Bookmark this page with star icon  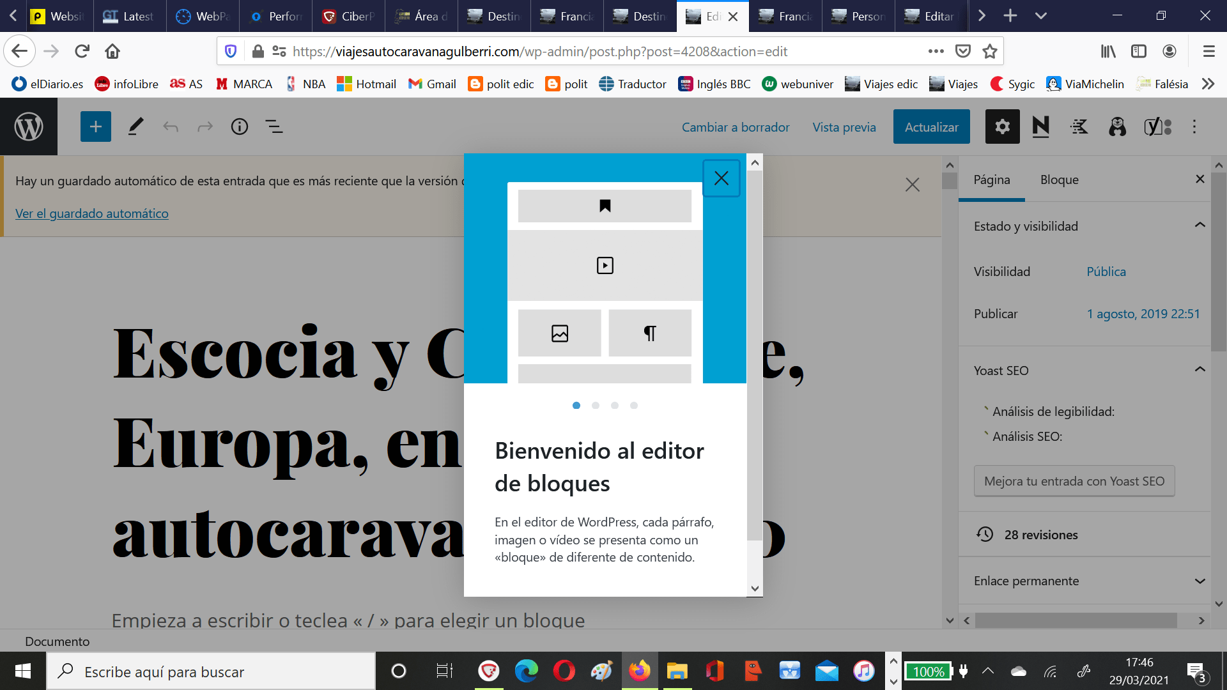990,51
